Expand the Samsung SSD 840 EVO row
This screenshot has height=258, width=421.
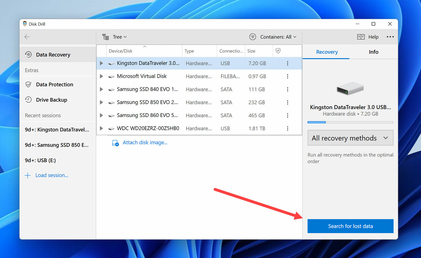pos(101,89)
